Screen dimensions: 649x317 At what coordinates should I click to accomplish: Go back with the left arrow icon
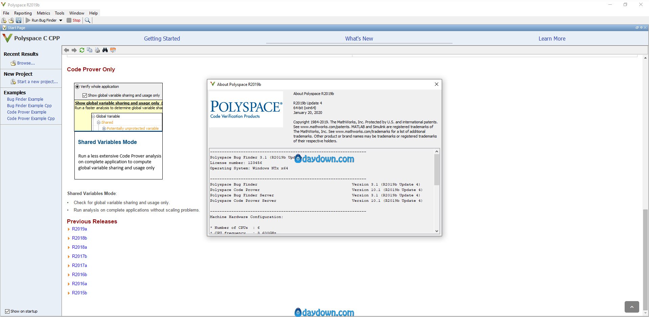tap(66, 50)
